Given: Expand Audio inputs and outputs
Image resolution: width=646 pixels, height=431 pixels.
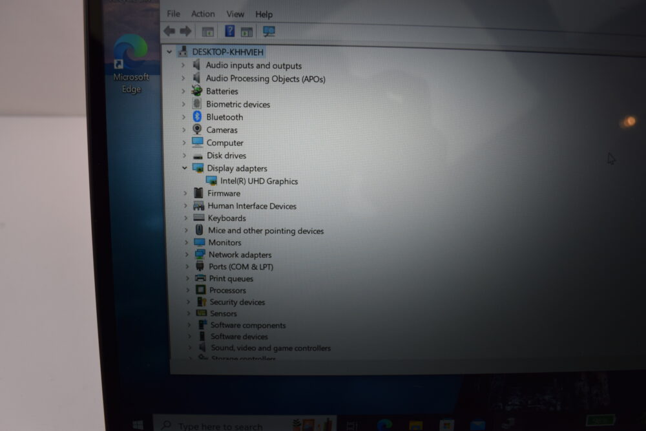Looking at the screenshot, I should [183, 65].
